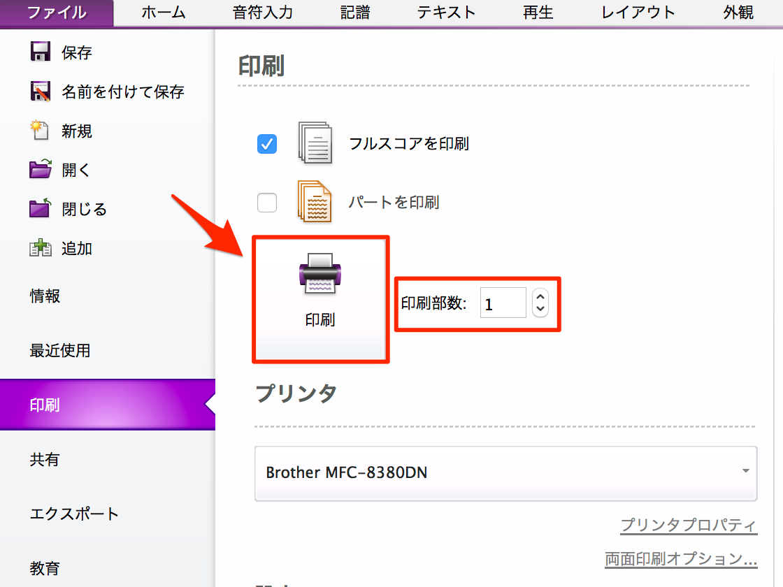Image resolution: width=783 pixels, height=587 pixels.
Task: Click the 名前を付けて保存 save-as icon
Action: click(x=40, y=91)
